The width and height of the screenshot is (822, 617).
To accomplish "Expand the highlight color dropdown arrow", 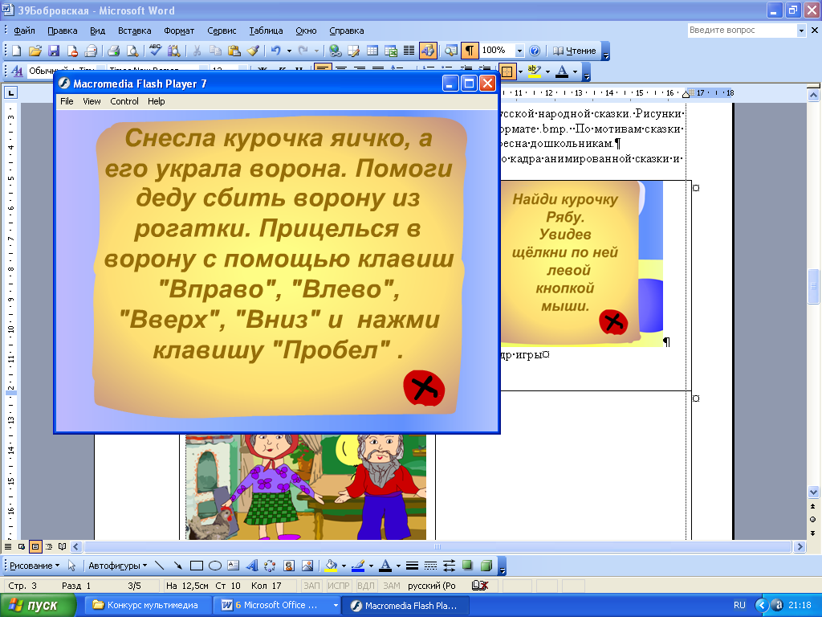I will pyautogui.click(x=547, y=72).
